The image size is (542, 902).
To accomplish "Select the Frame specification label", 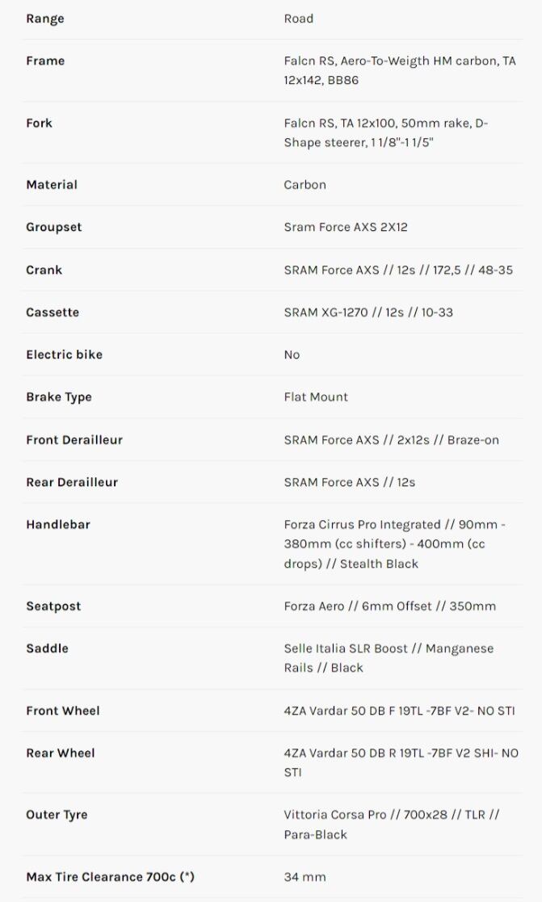I will click(45, 61).
